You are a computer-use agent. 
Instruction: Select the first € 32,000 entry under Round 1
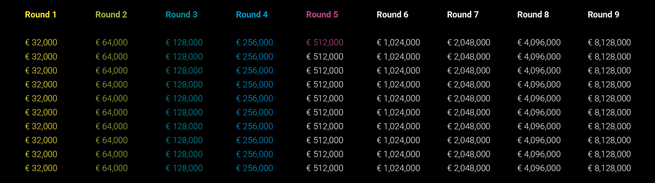41,42
